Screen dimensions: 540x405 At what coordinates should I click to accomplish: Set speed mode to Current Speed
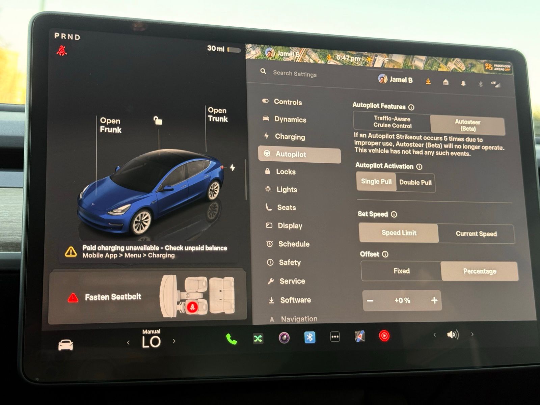point(476,234)
